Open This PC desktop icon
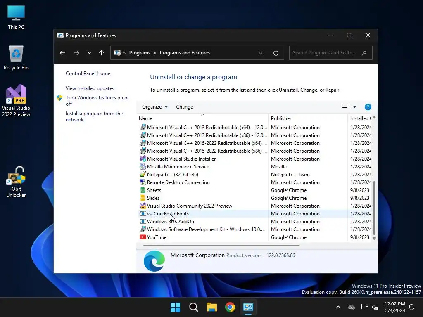Image resolution: width=423 pixels, height=317 pixels. (16, 17)
